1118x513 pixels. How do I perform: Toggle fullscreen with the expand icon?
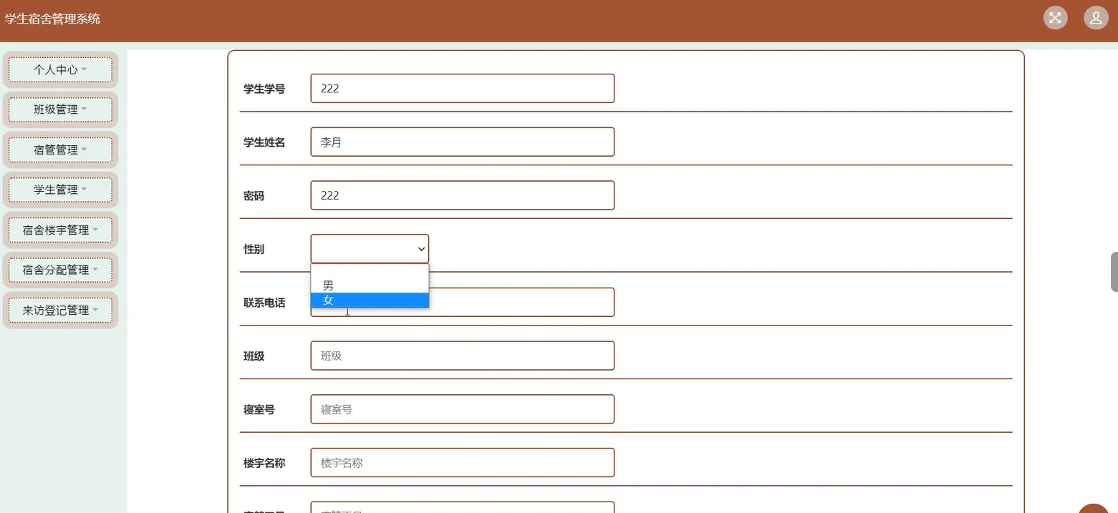pyautogui.click(x=1055, y=18)
